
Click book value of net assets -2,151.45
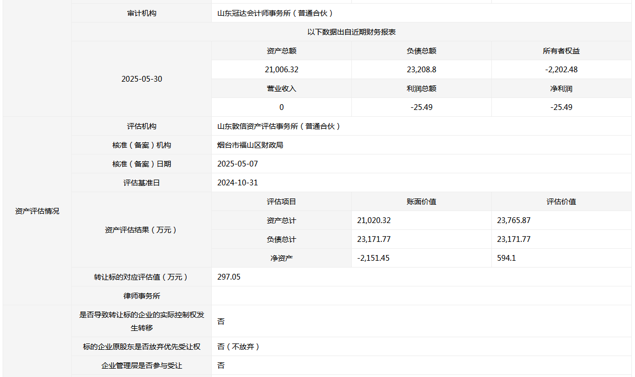(373, 258)
